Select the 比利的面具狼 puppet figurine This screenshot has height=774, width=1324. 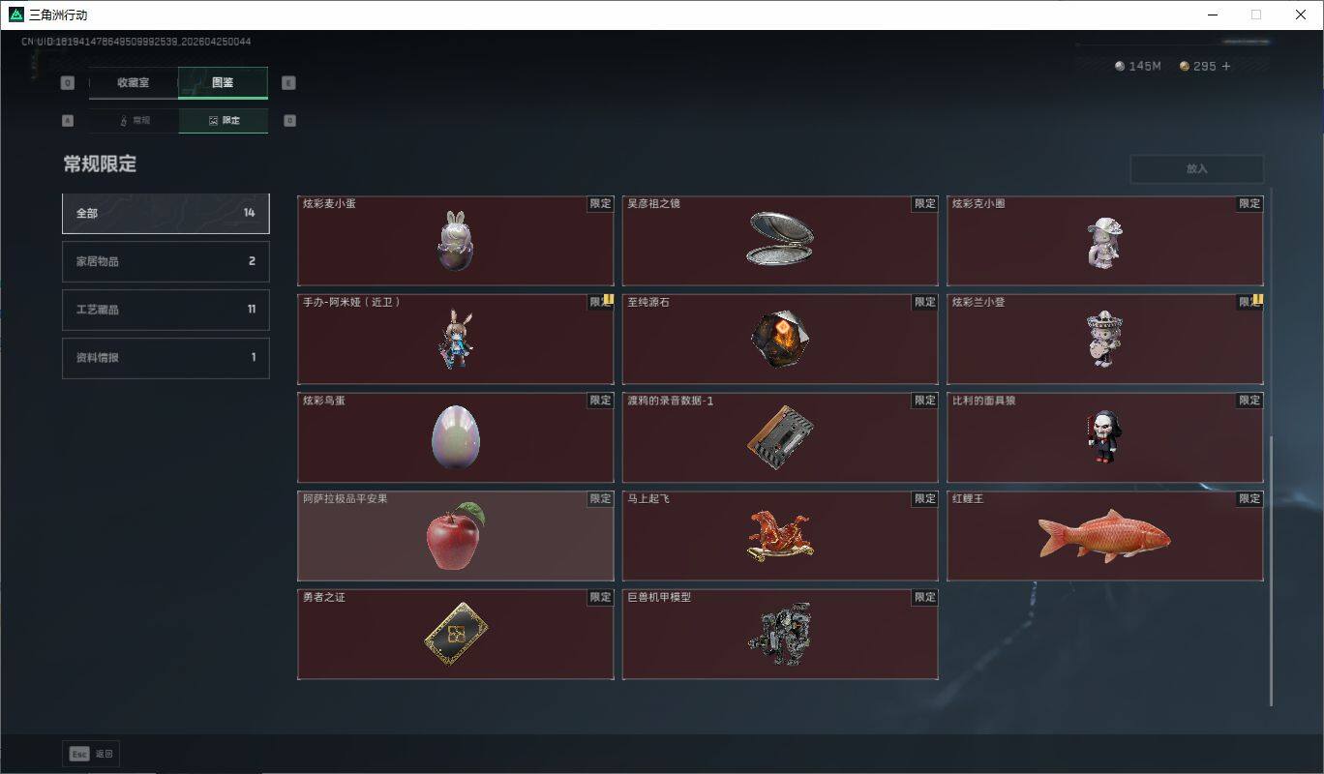[x=1105, y=437]
